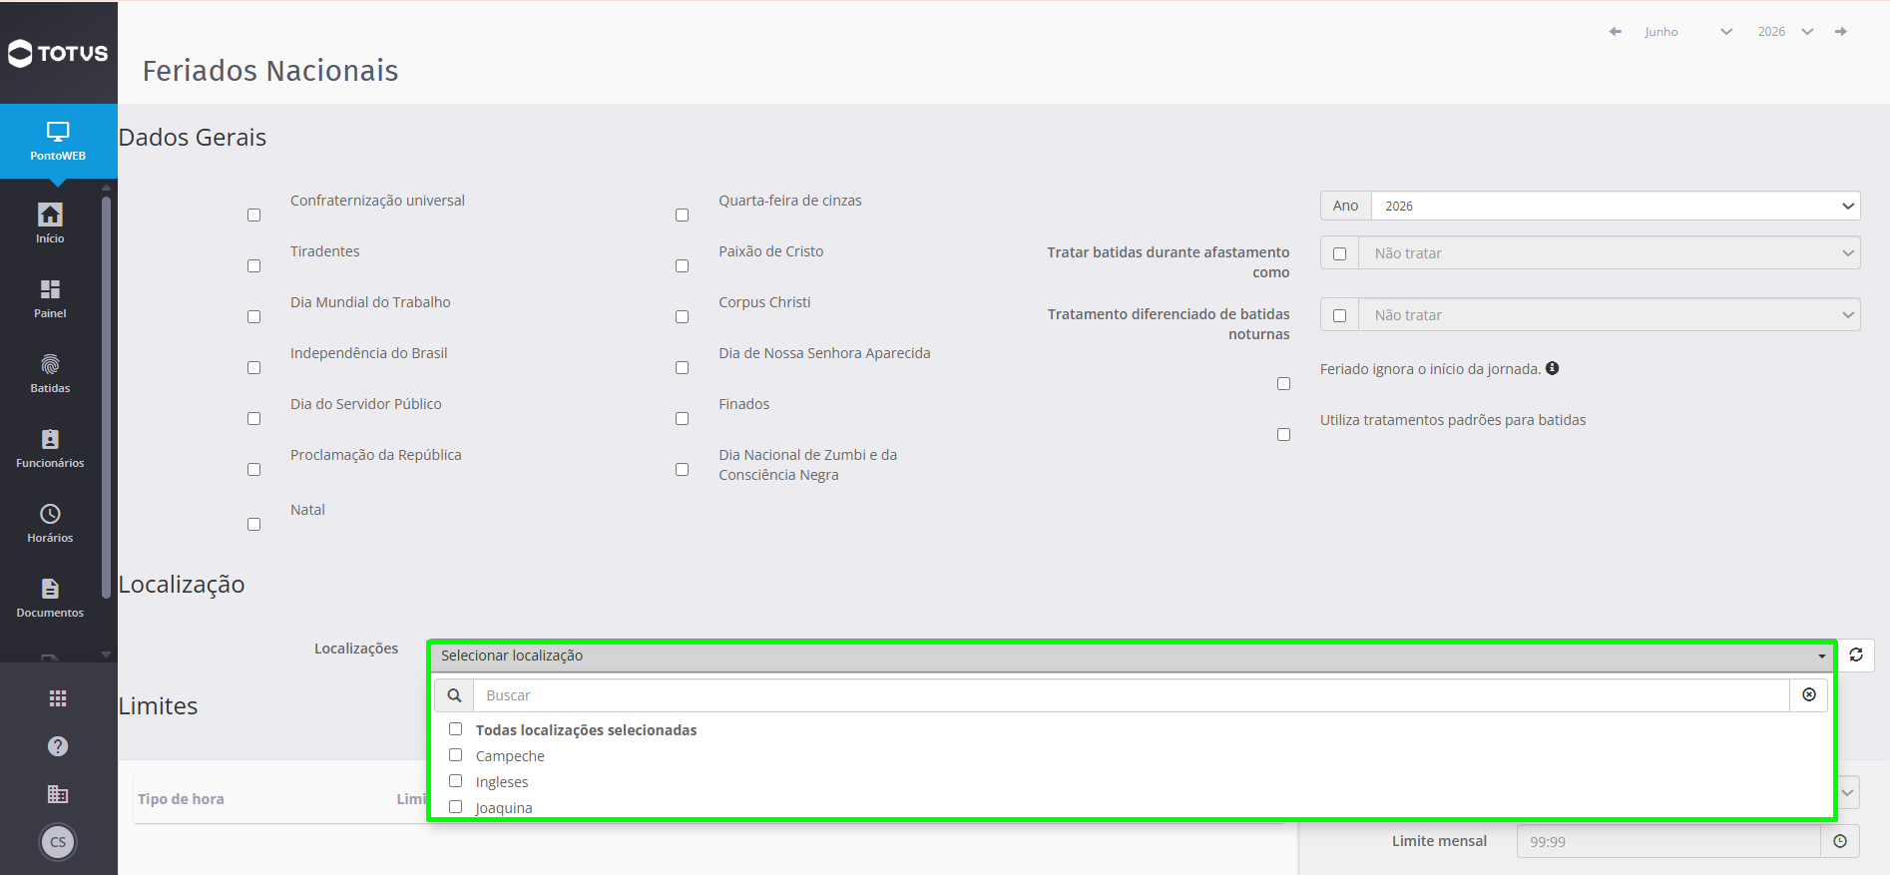Check Dia Nacional de Zumbi
This screenshot has height=875, width=1890.
point(682,469)
